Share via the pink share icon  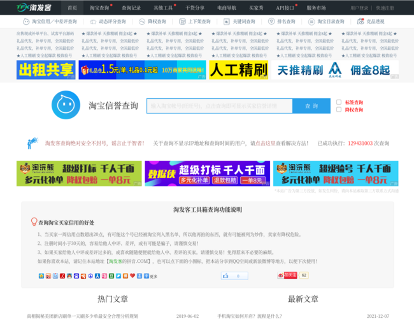click(x=104, y=276)
